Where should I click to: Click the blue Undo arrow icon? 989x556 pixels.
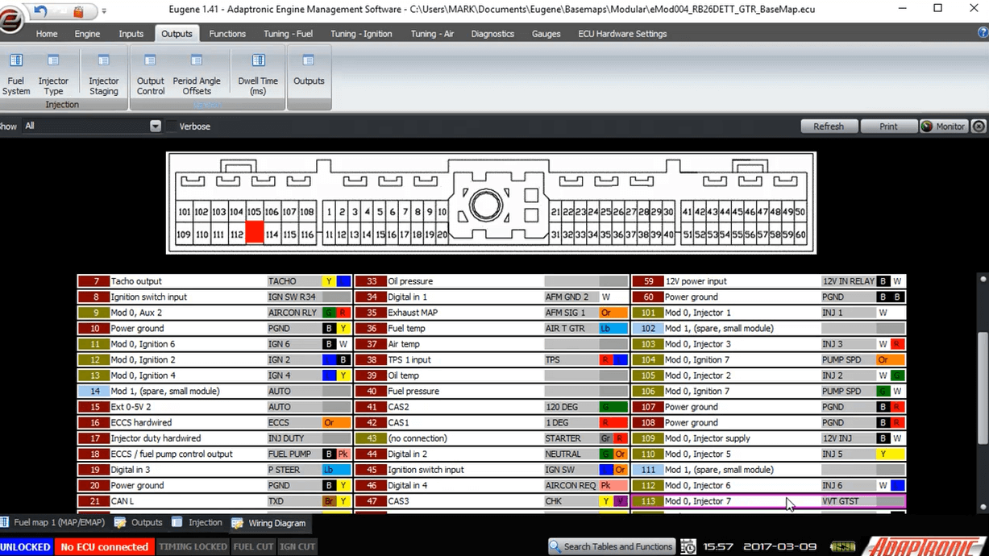click(40, 11)
